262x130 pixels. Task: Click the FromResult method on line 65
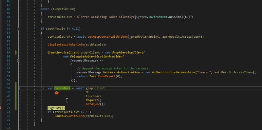107,76
